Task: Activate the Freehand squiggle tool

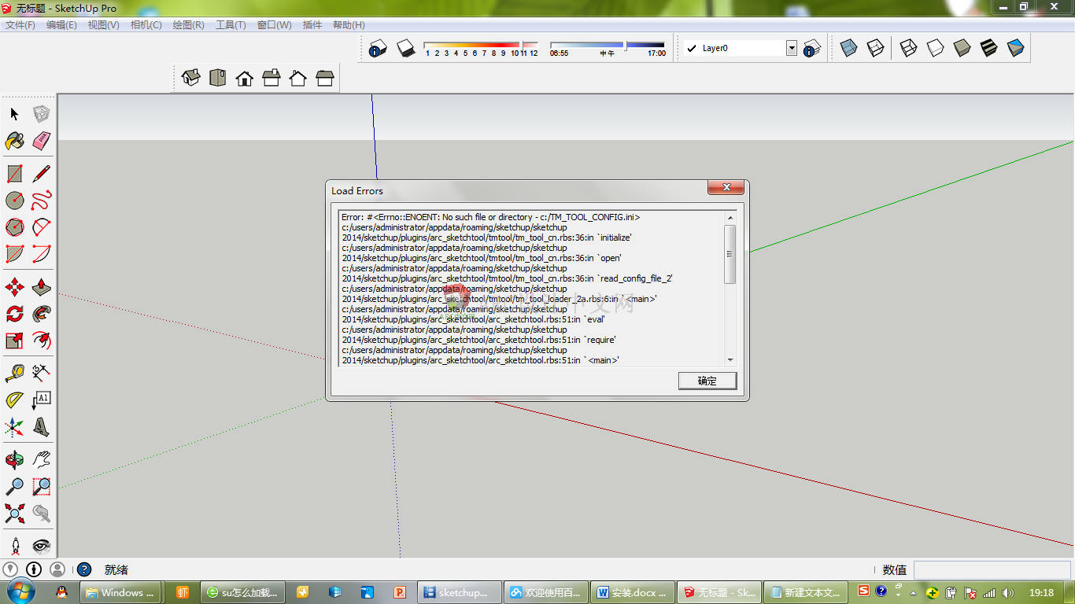Action: pos(42,201)
